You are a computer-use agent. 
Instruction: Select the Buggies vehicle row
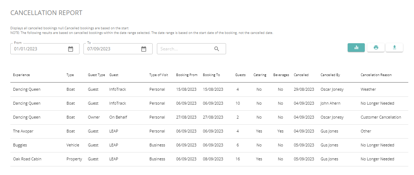point(209,145)
